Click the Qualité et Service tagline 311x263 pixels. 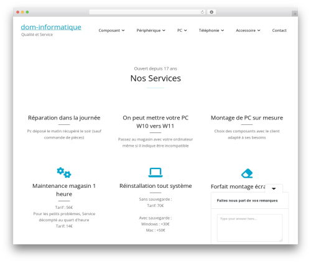(37, 35)
